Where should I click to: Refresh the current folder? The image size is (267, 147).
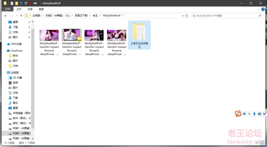pos(187,16)
